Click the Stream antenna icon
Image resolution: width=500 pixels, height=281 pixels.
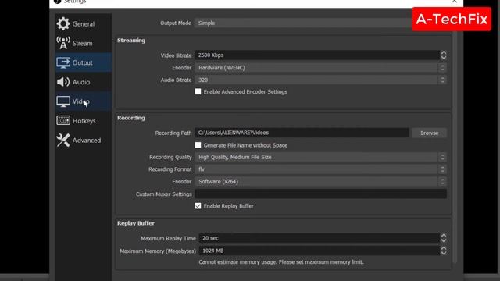click(x=63, y=43)
